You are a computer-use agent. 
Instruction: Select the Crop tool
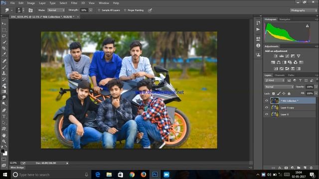click(x=4, y=48)
